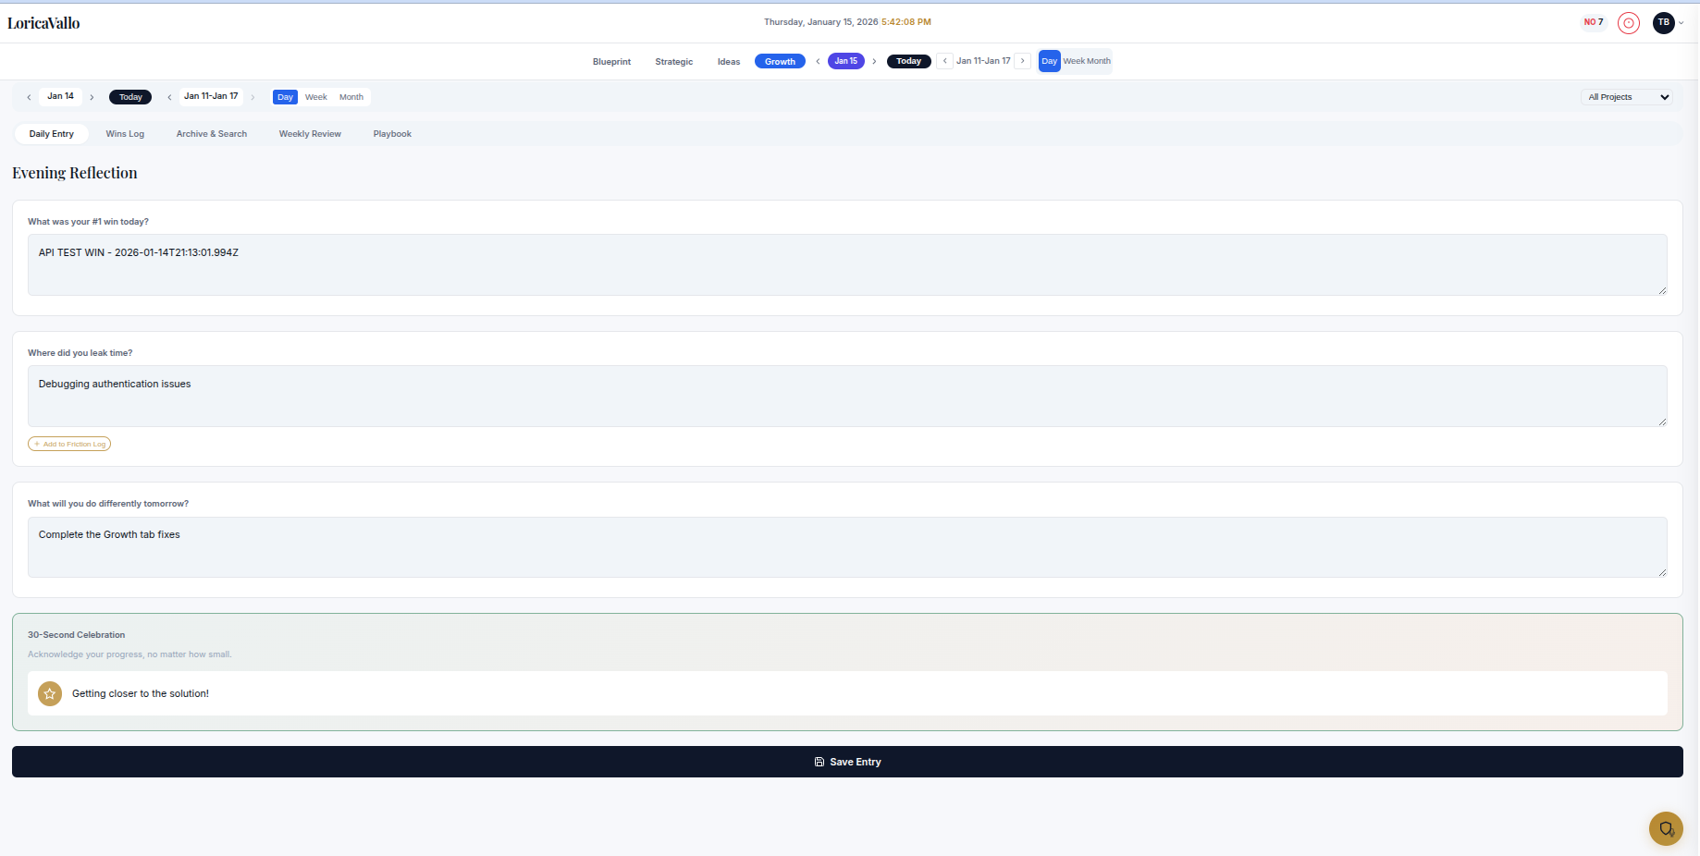Open the chat bubble widget at bottom right
This screenshot has height=856, width=1700.
[1665, 828]
